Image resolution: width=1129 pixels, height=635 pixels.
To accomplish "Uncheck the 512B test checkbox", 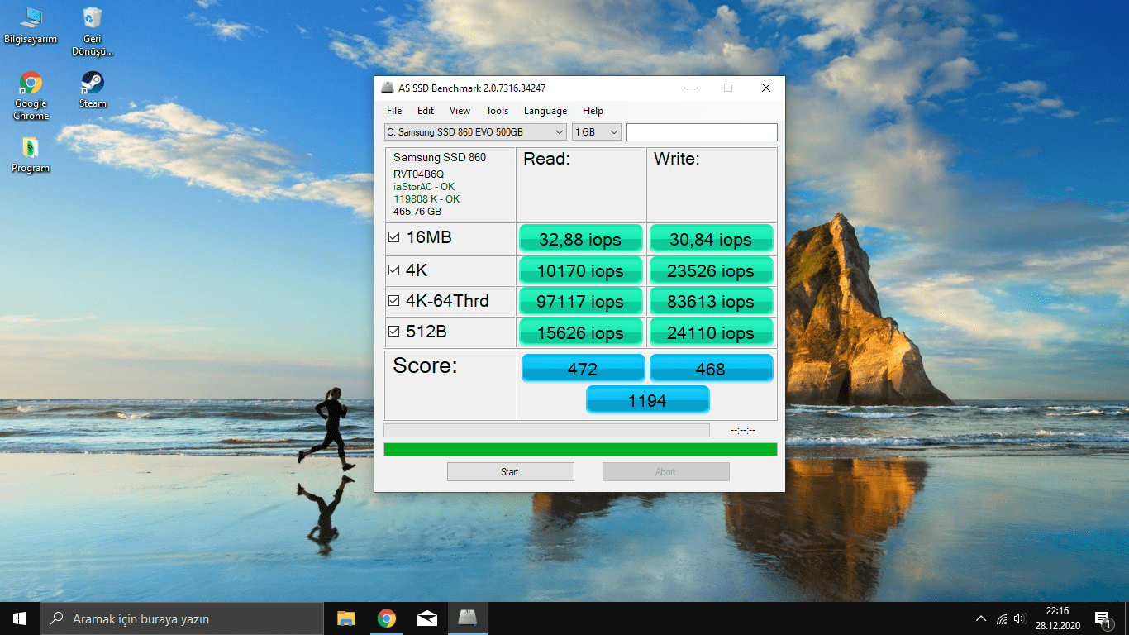I will click(x=394, y=332).
